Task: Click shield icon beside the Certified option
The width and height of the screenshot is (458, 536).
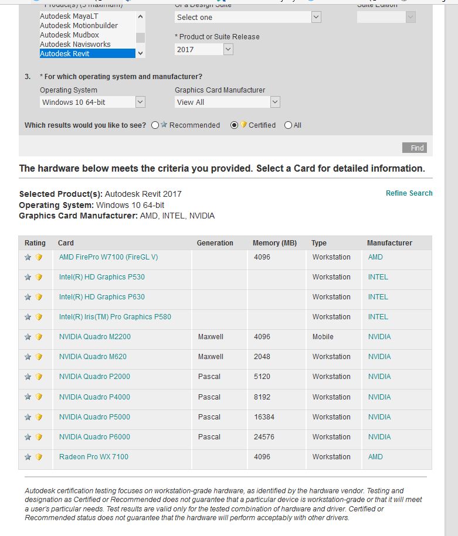Action: tap(243, 124)
